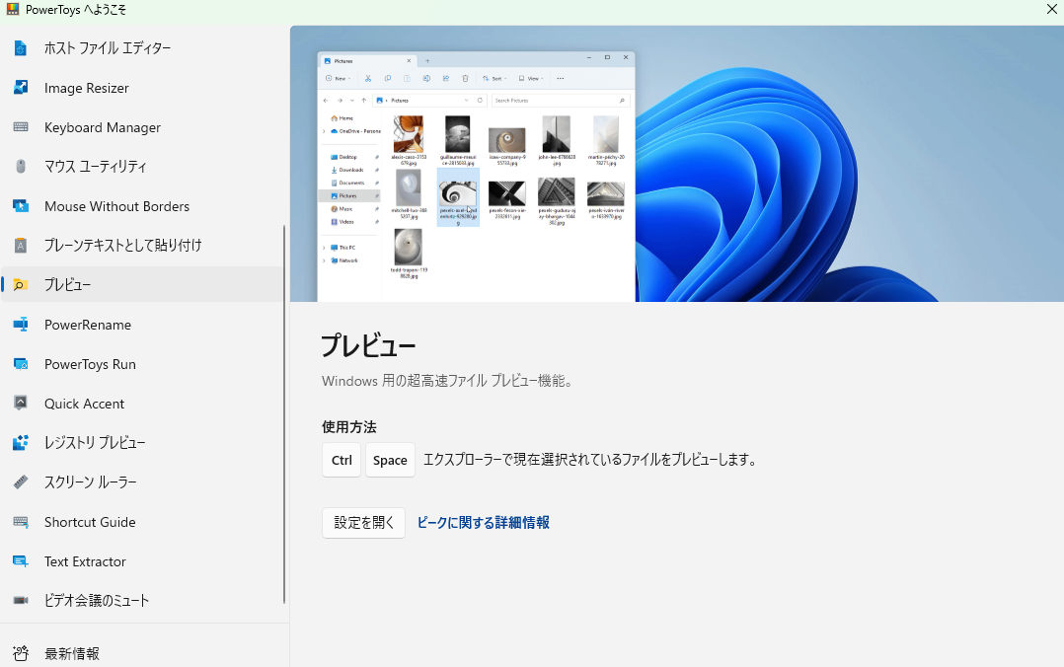
Task: Click the sidebar vertical scrollbar
Action: [283, 413]
